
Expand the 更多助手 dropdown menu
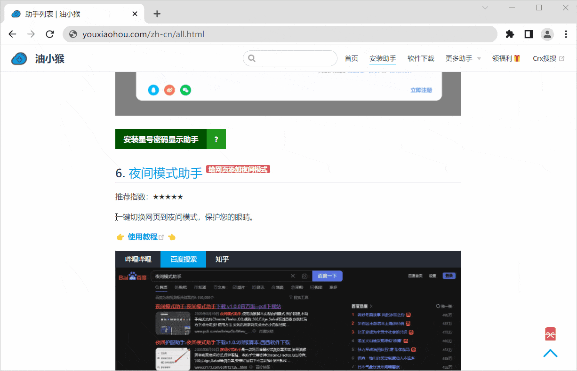[463, 59]
